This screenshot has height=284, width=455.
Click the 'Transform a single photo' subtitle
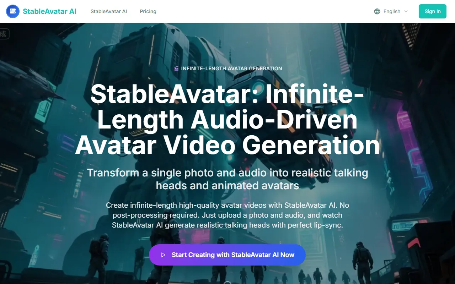227,179
